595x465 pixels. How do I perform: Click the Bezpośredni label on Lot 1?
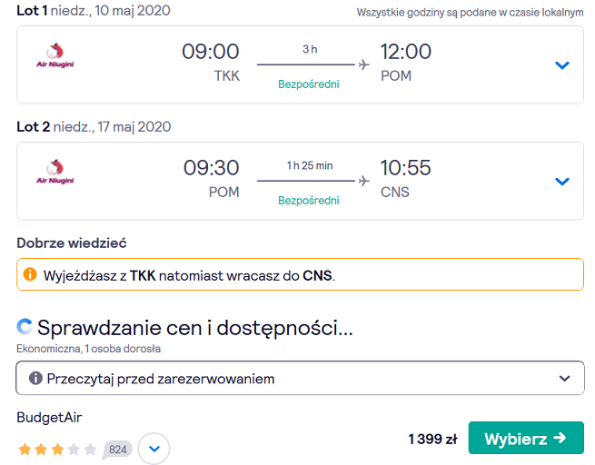[309, 84]
